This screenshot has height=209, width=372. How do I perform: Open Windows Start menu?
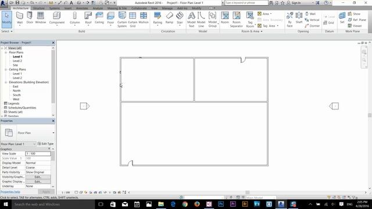pyautogui.click(x=5, y=204)
